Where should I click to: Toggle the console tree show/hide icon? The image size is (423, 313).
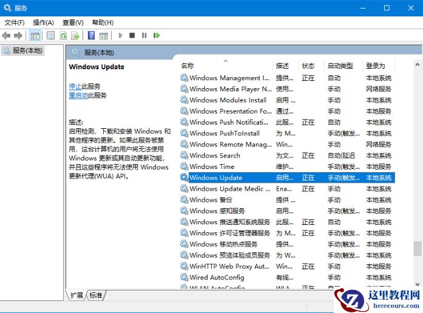(35, 35)
